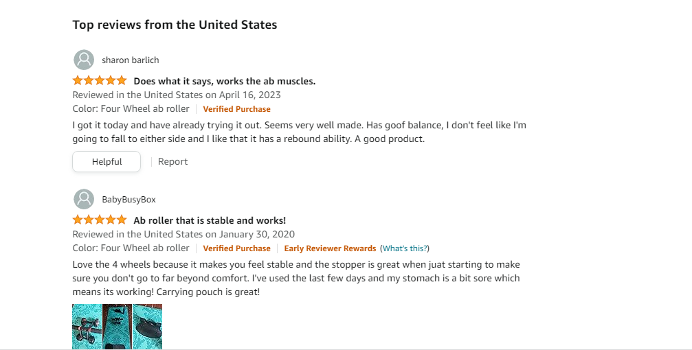Open sharon barlich's reviewer profile name
This screenshot has height=350, width=692.
pyautogui.click(x=130, y=60)
